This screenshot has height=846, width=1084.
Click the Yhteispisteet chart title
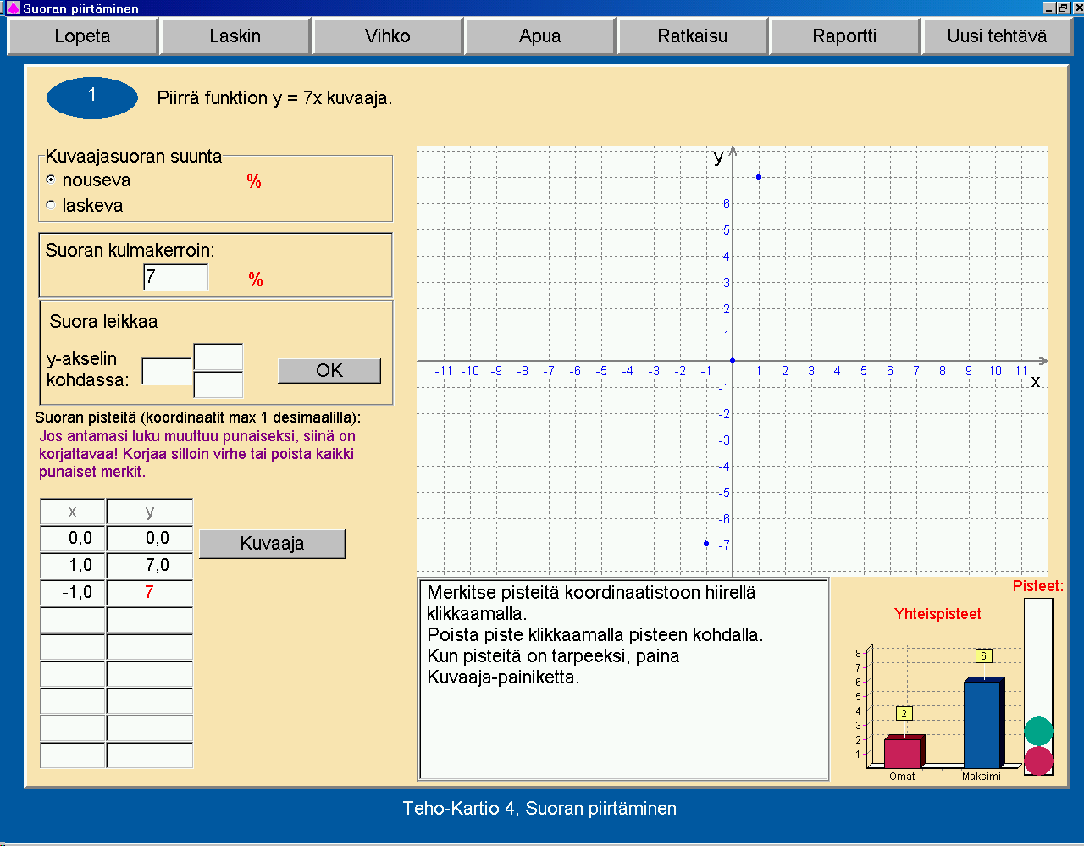(937, 614)
